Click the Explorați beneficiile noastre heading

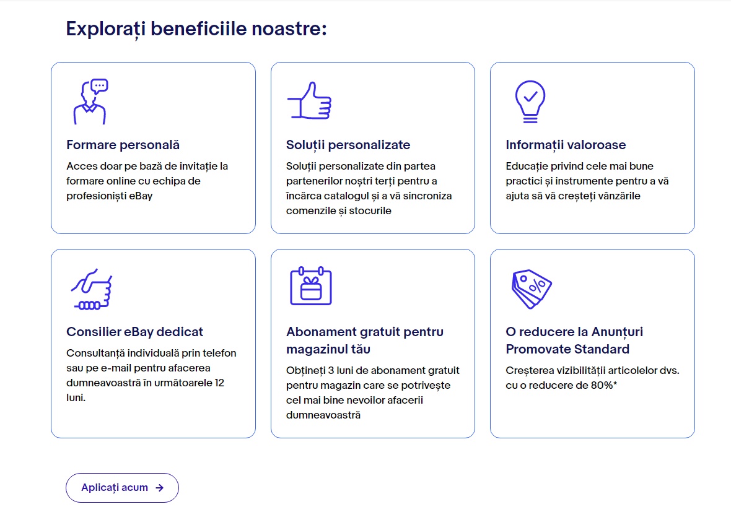[x=196, y=28]
